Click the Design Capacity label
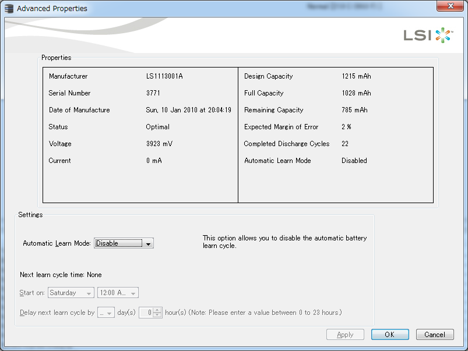This screenshot has height=351, width=468. coord(268,76)
